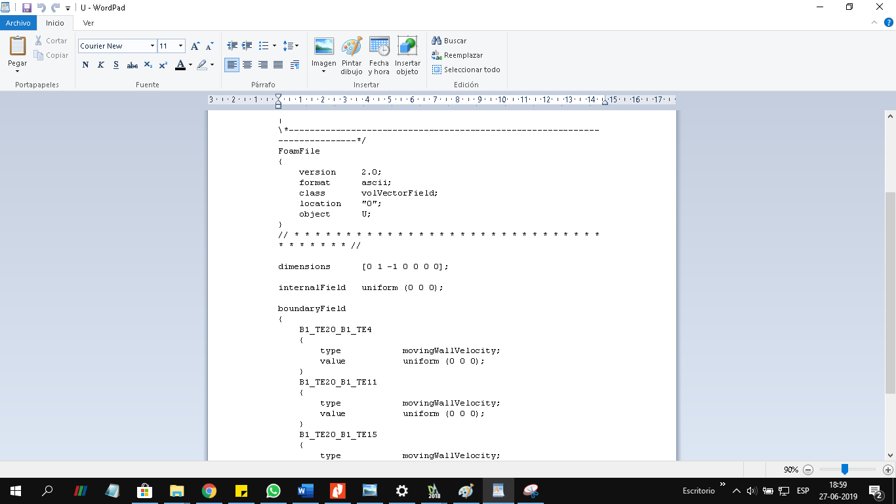Copy selection using Copiar

pyautogui.click(x=51, y=56)
